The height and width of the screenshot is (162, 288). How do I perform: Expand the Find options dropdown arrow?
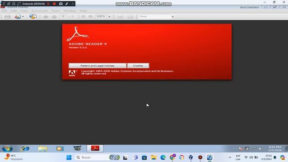173,17
